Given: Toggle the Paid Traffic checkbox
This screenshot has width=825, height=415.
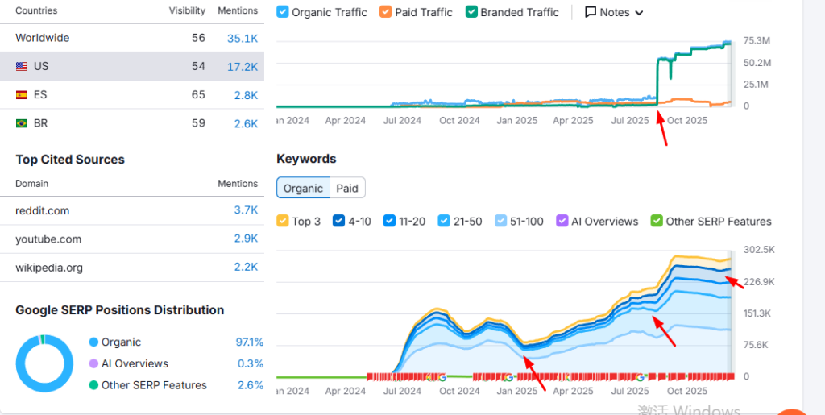Looking at the screenshot, I should point(386,12).
